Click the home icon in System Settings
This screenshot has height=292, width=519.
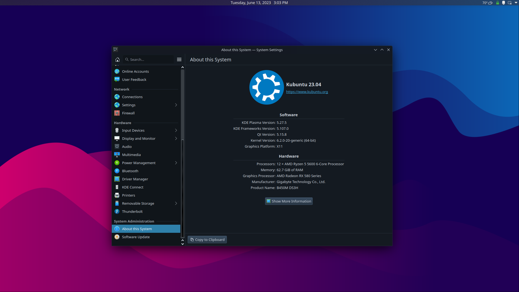118,60
